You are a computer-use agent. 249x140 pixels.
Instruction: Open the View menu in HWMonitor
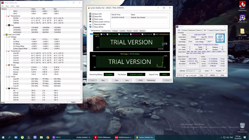[x=6, y=6]
